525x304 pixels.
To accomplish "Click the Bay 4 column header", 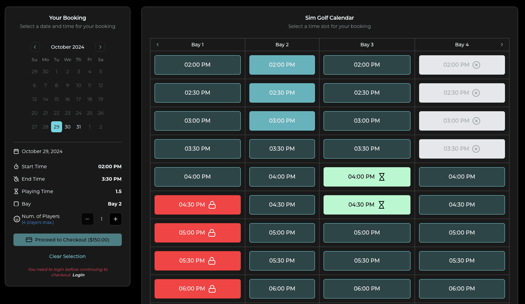I will click(462, 45).
